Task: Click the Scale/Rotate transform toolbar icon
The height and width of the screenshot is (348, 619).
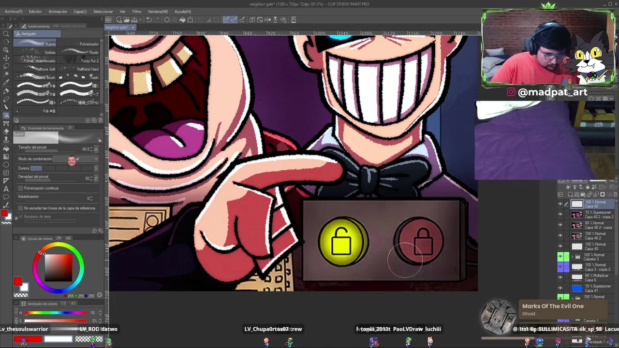Action: tap(190, 20)
